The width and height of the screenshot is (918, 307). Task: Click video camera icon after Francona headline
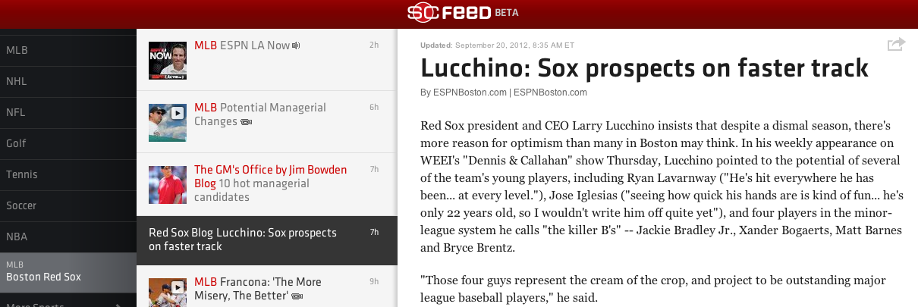pos(297,296)
